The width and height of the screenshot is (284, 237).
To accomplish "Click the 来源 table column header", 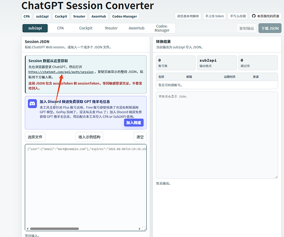I will tap(256, 77).
